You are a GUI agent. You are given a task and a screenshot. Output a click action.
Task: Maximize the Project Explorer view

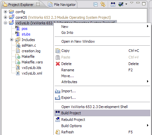(x=144, y=4)
